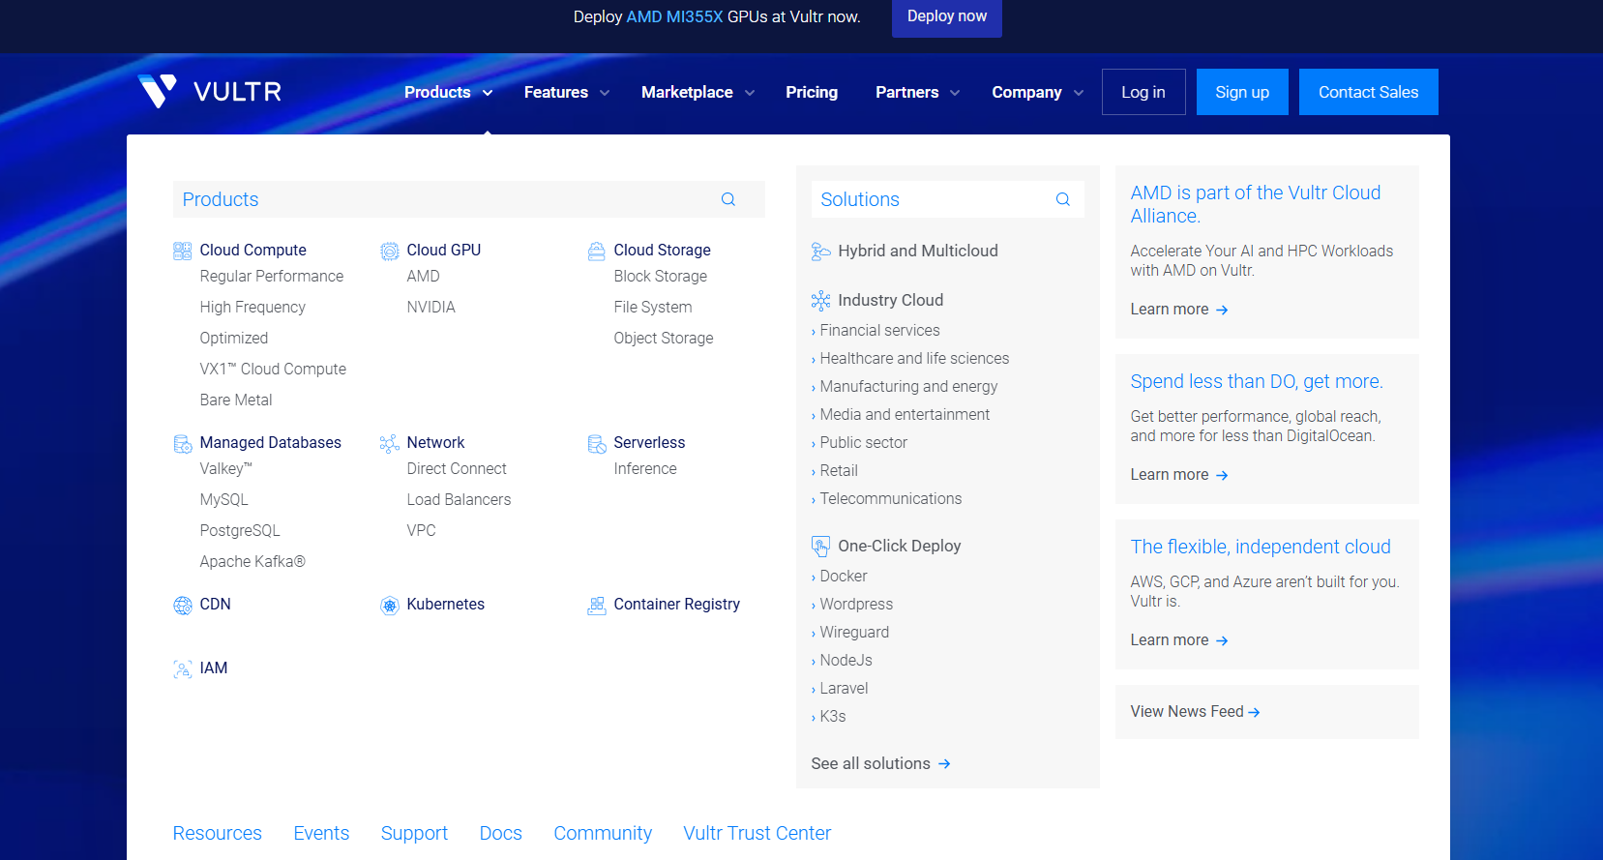
Task: Click the Solutions search input field
Action: pyautogui.click(x=948, y=199)
